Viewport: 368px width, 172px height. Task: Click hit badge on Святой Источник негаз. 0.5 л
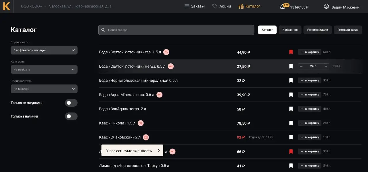(171, 66)
